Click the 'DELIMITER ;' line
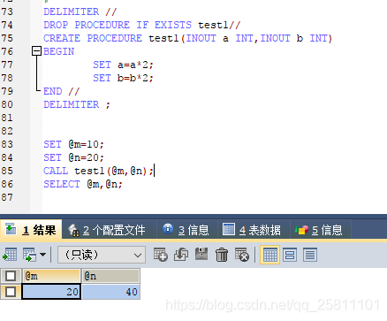 77,104
